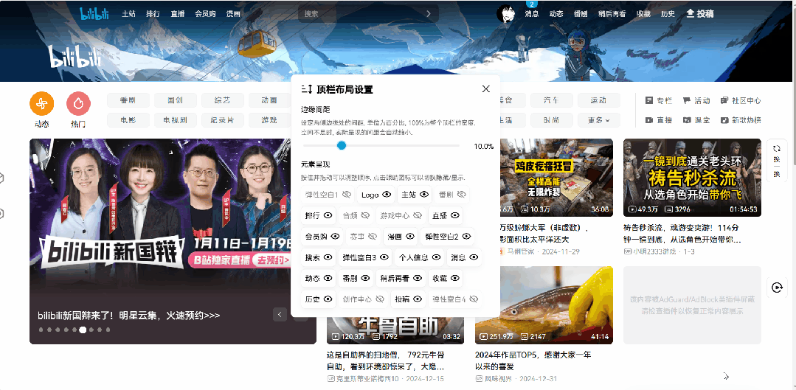Open 活动 link with flag icon

[x=696, y=100]
